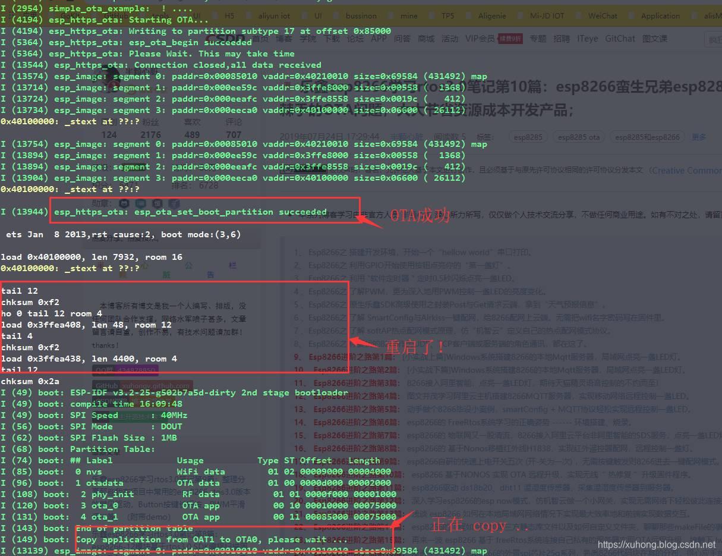Screen dimensions: 722x556
Task: Open GitChat in the CSDN navigation
Action: coord(620,39)
